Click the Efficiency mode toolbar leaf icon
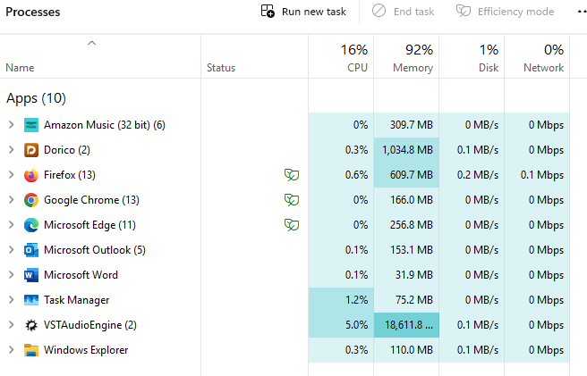The height and width of the screenshot is (376, 587). pyautogui.click(x=464, y=11)
